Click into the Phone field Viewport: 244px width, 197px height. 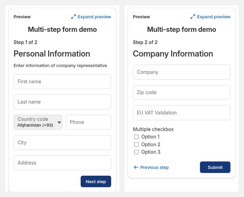[88, 122]
